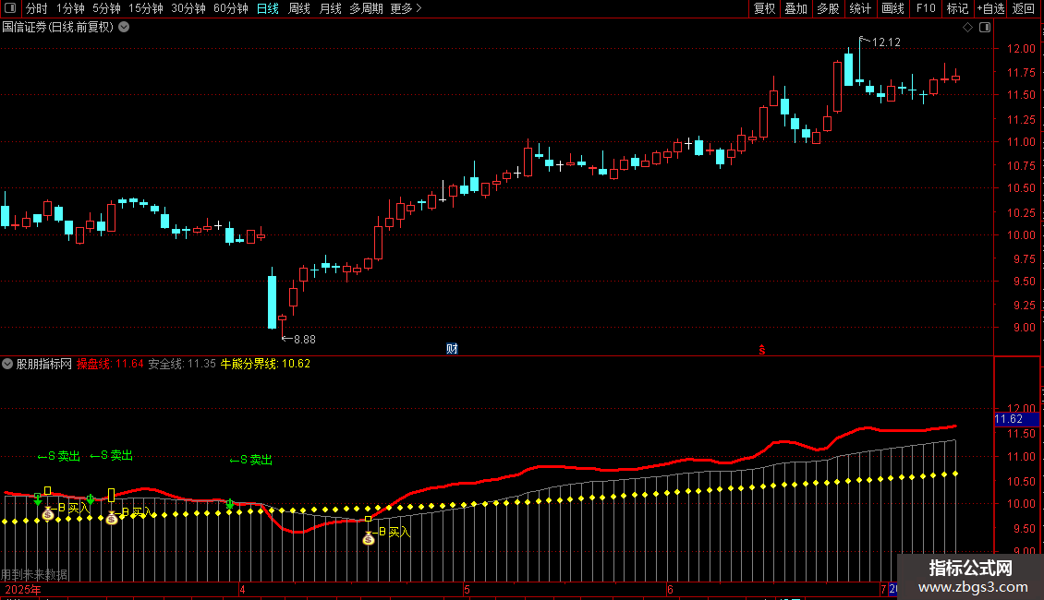Click the last B买入 money bag icon

tap(369, 538)
